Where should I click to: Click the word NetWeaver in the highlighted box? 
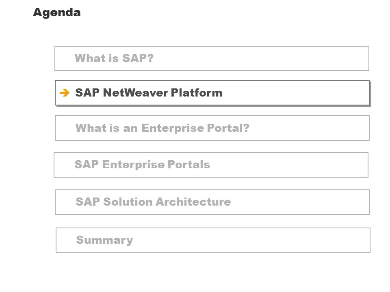(136, 92)
